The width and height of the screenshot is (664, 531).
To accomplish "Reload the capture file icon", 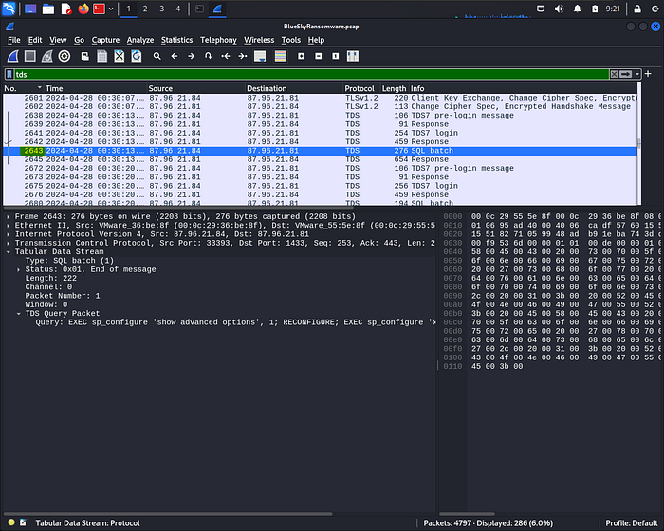I will pos(137,56).
